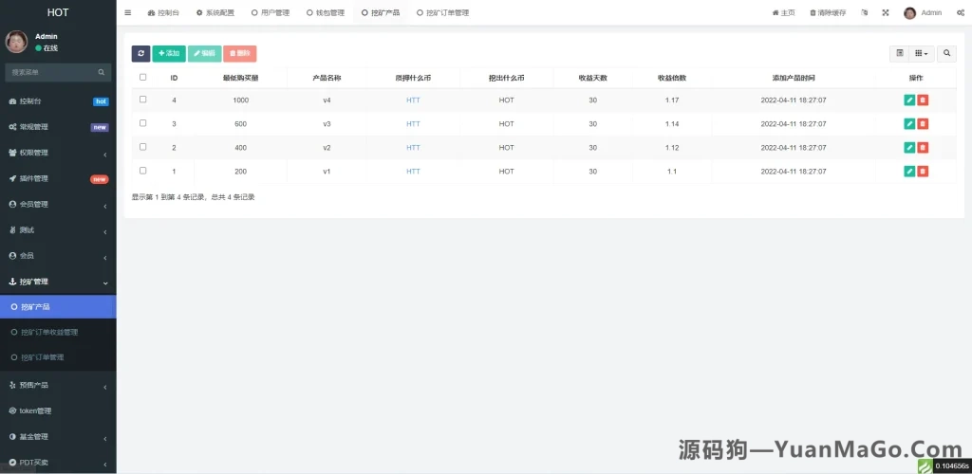Click the HTT link in row v3
Screen dimensions: 972x474
[x=414, y=124]
